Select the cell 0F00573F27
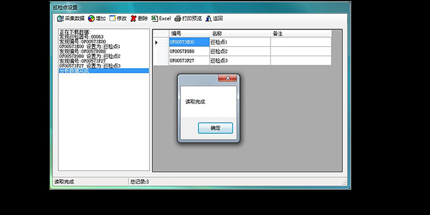Screen dimensions: 430x215 click(x=189, y=61)
